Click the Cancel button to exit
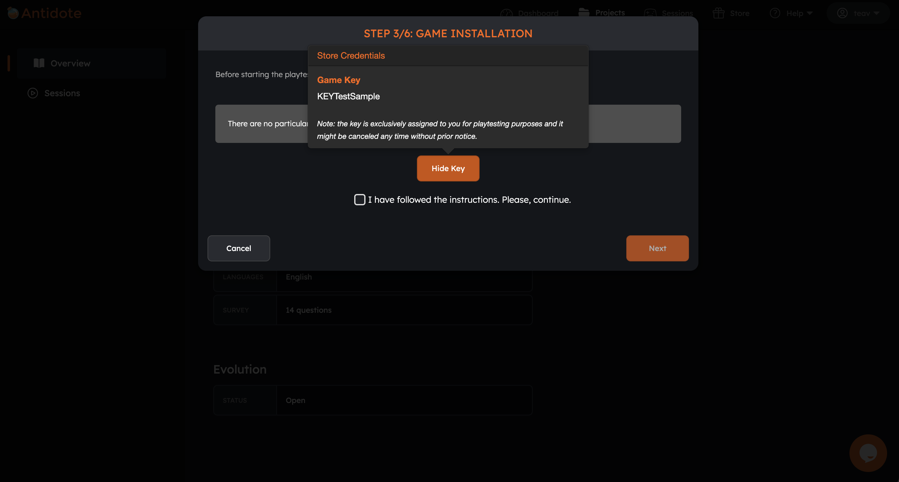This screenshot has height=482, width=899. pyautogui.click(x=239, y=248)
